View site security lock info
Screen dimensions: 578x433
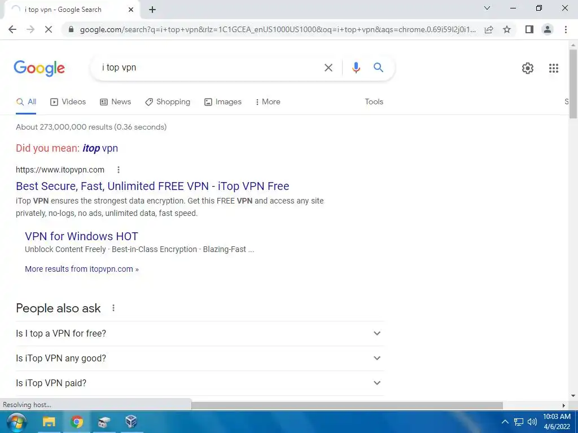[71, 29]
